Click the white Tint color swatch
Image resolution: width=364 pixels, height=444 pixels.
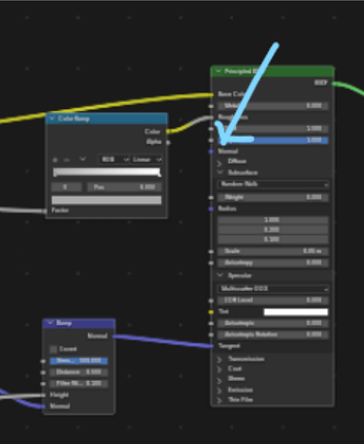296,312
